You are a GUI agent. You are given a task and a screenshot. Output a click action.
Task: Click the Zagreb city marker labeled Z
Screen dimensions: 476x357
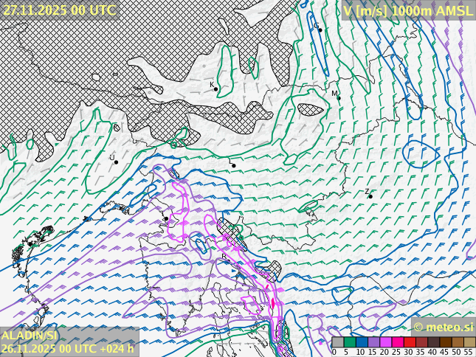370,196
